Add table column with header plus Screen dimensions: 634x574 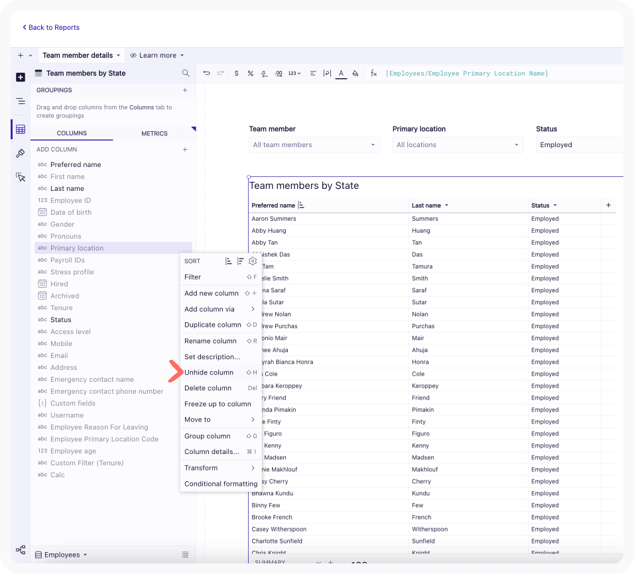[x=609, y=205]
